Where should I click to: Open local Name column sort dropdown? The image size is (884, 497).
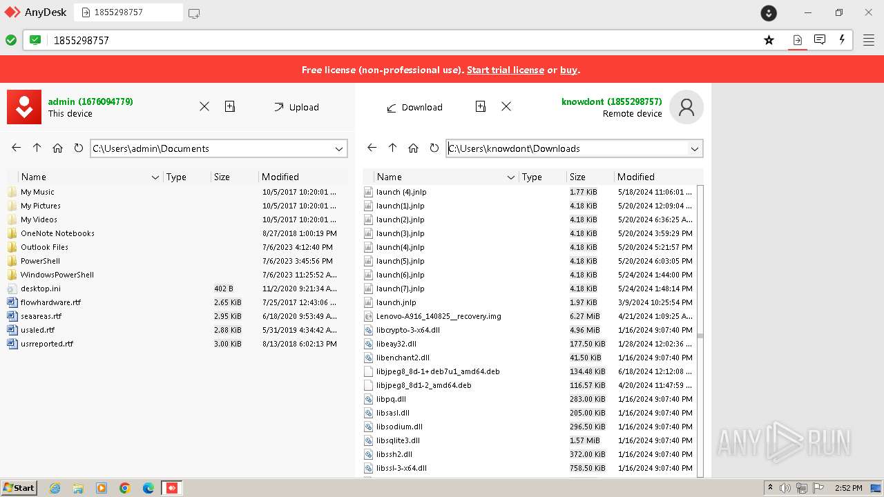point(155,177)
